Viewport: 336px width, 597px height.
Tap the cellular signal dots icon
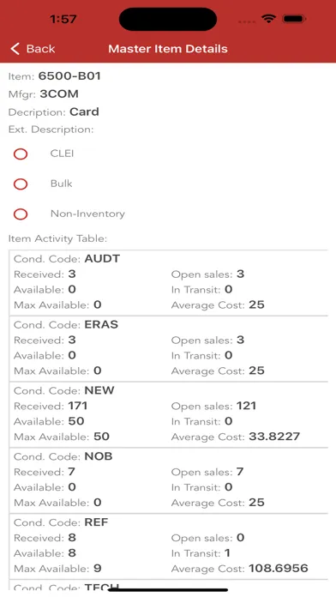pos(247,21)
